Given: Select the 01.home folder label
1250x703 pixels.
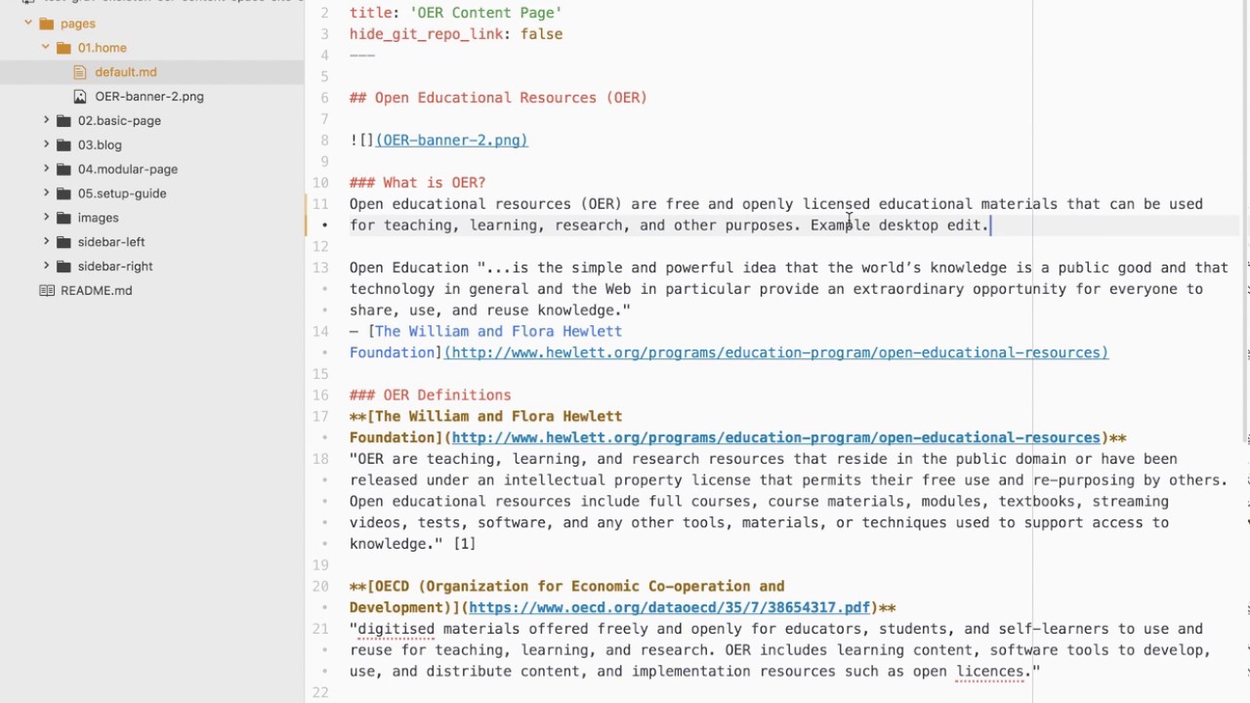Looking at the screenshot, I should [x=102, y=48].
